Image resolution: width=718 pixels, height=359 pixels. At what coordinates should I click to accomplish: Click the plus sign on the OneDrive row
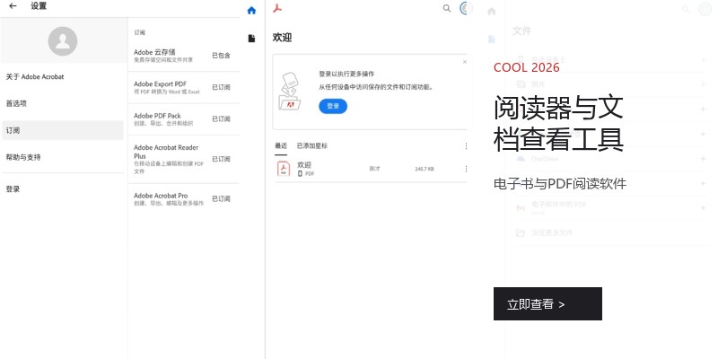point(704,159)
